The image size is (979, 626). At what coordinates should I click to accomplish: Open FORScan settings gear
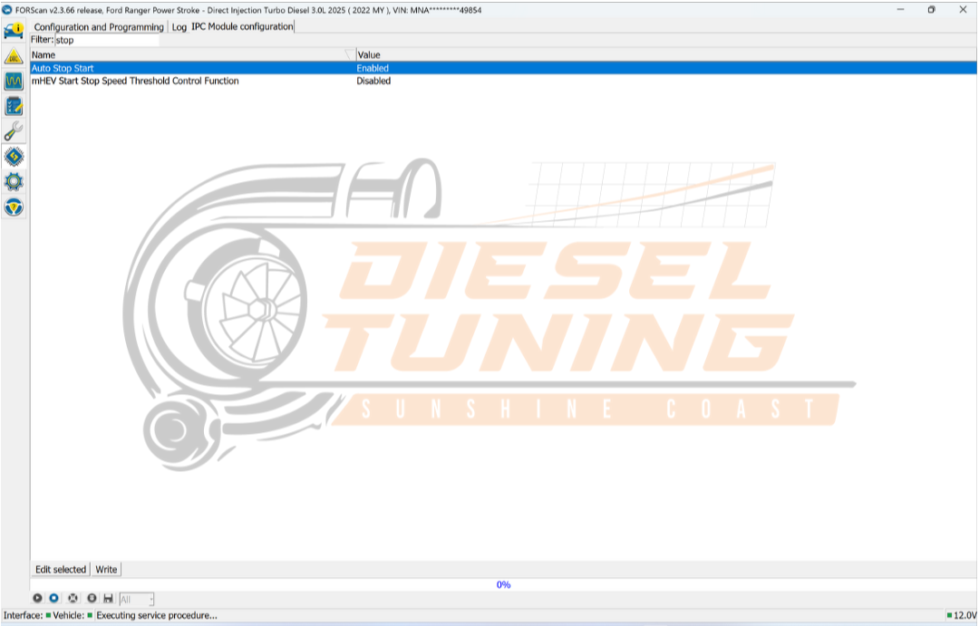[13, 182]
